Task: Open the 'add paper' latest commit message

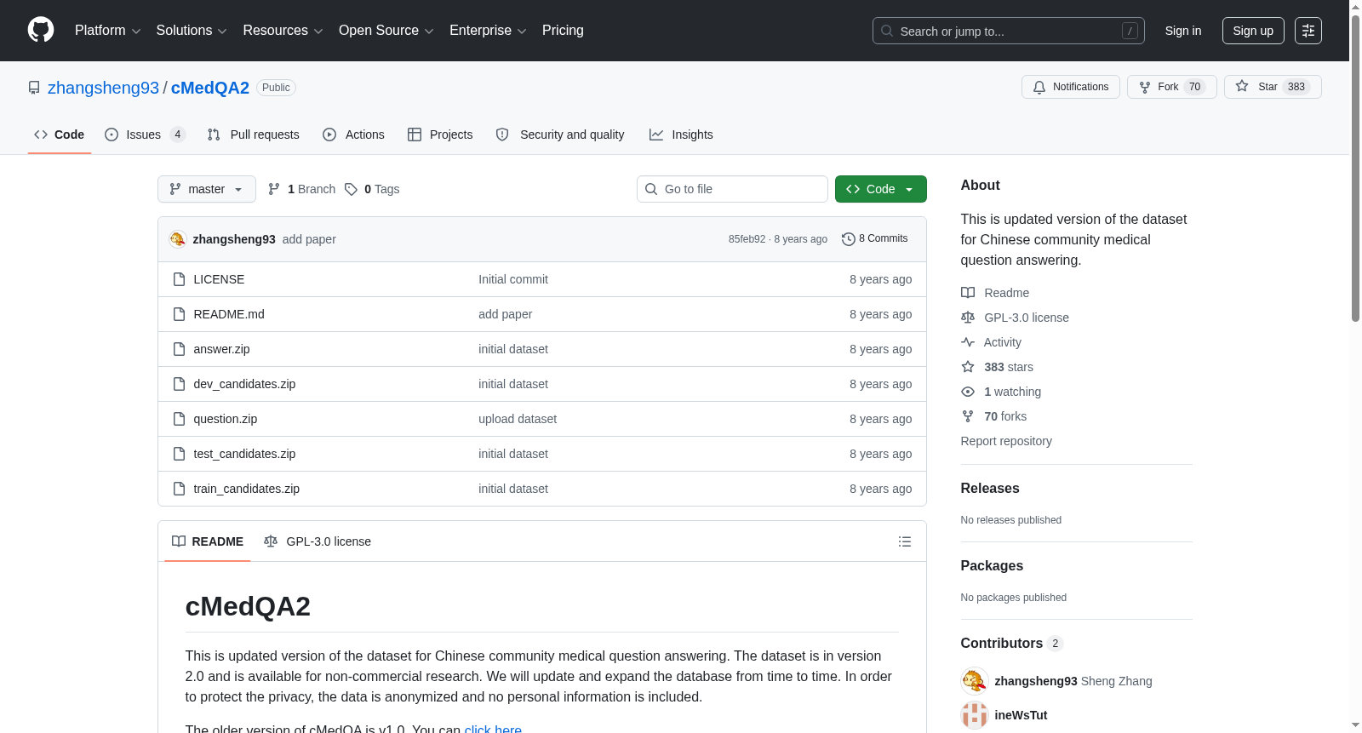Action: (x=309, y=239)
